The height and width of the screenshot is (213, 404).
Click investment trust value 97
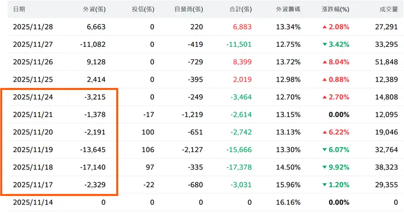click(150, 167)
